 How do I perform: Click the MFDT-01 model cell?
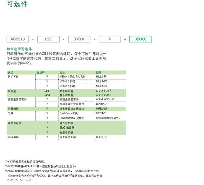click(101, 113)
